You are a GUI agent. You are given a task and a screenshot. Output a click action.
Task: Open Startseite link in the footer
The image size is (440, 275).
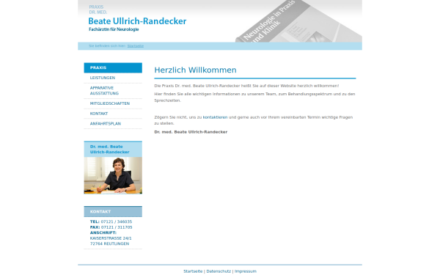193,271
